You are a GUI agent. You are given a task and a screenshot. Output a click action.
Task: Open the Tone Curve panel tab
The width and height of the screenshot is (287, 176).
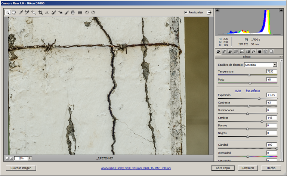click(x=224, y=52)
